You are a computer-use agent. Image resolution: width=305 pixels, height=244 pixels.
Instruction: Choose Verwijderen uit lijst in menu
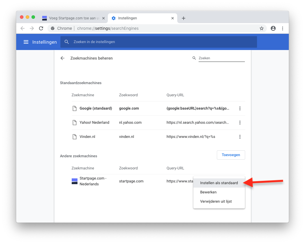pyautogui.click(x=216, y=201)
